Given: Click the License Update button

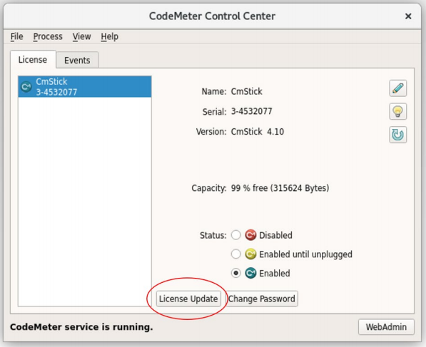Looking at the screenshot, I should click(x=188, y=299).
